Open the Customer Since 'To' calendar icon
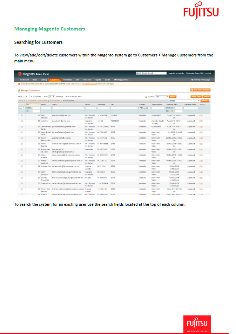 172,111
